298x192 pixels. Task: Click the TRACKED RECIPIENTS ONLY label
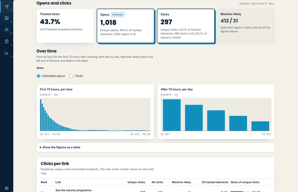point(257,4)
